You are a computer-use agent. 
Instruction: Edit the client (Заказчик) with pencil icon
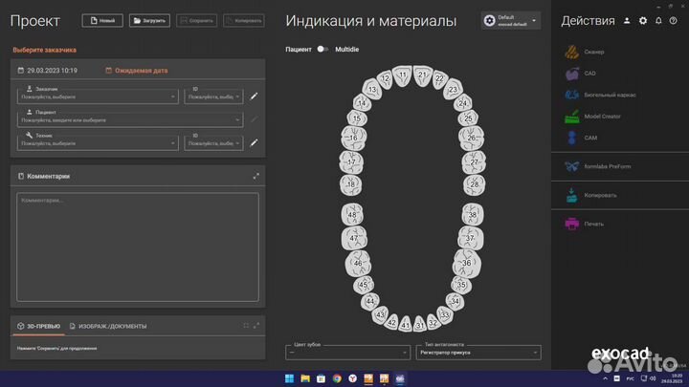click(x=254, y=97)
